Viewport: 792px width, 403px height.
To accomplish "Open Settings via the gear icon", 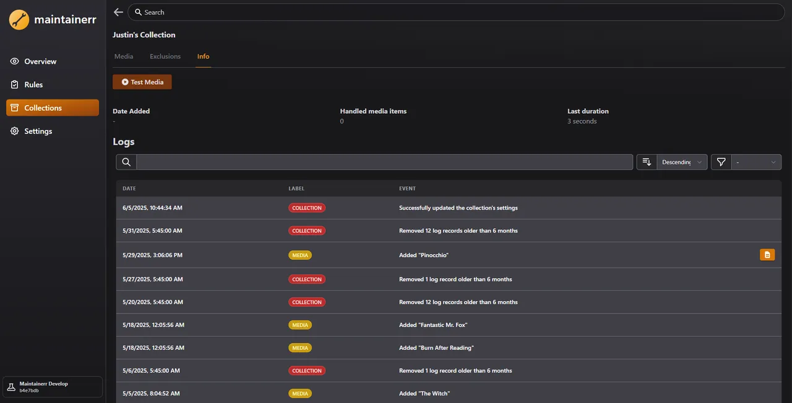I will coord(14,131).
